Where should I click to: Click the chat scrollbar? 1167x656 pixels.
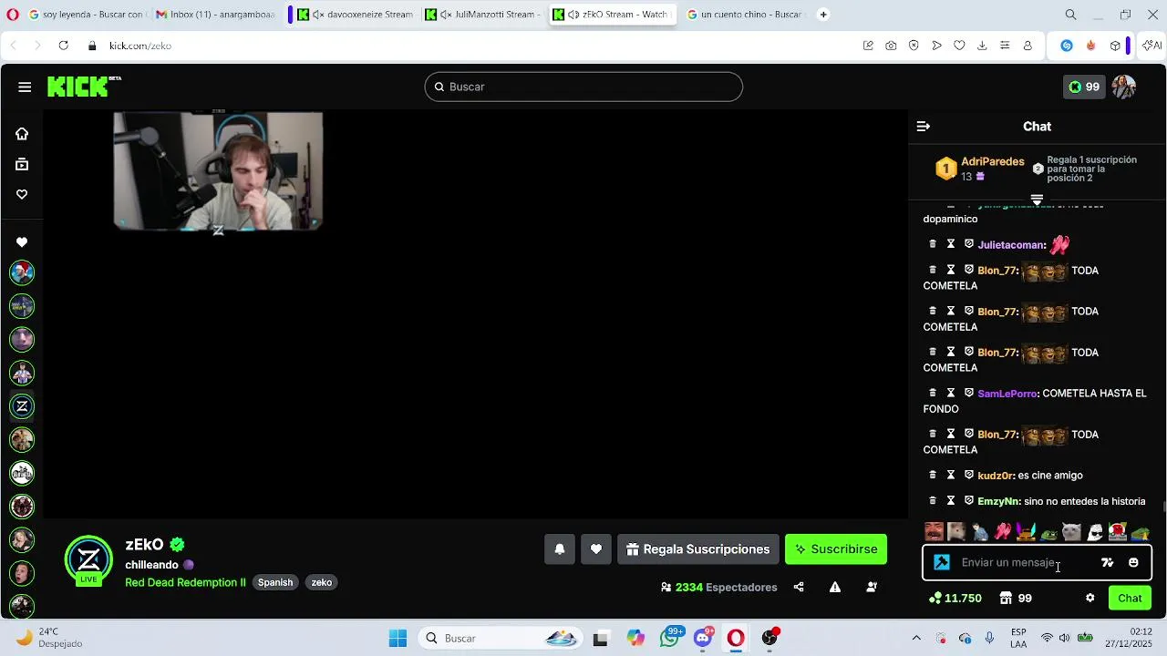click(x=1164, y=505)
